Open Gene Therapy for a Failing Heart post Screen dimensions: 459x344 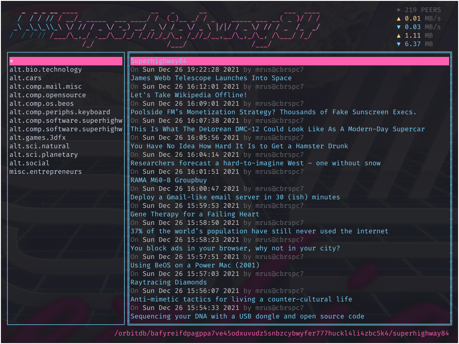click(x=195, y=214)
